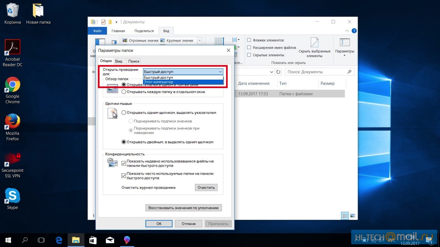Uncheck show recently used files option
Viewport: 440px width, 247px height.
(124, 164)
